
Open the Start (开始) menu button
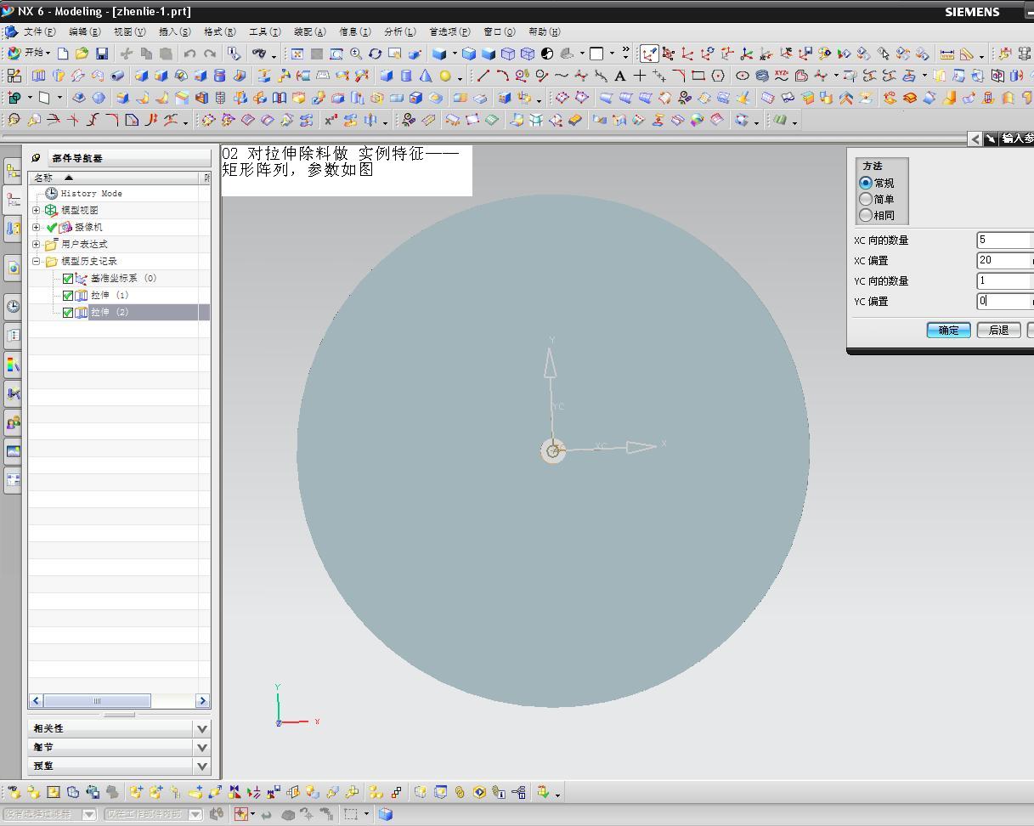[28, 53]
